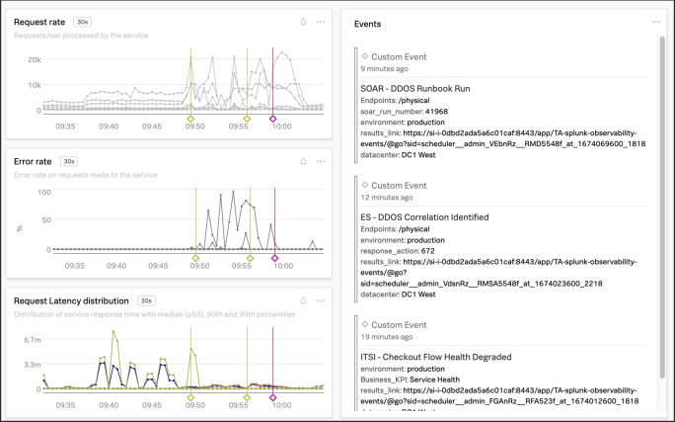Select the first yellow event marker on Request rate axis
Screen dimensions: 675x422
pos(190,119)
